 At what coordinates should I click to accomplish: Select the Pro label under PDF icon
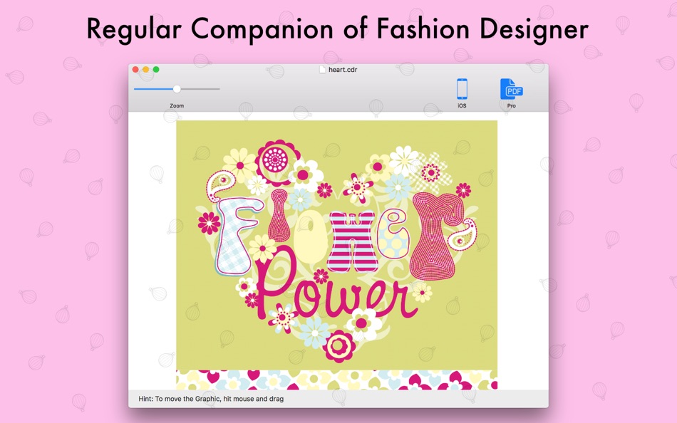pyautogui.click(x=511, y=105)
